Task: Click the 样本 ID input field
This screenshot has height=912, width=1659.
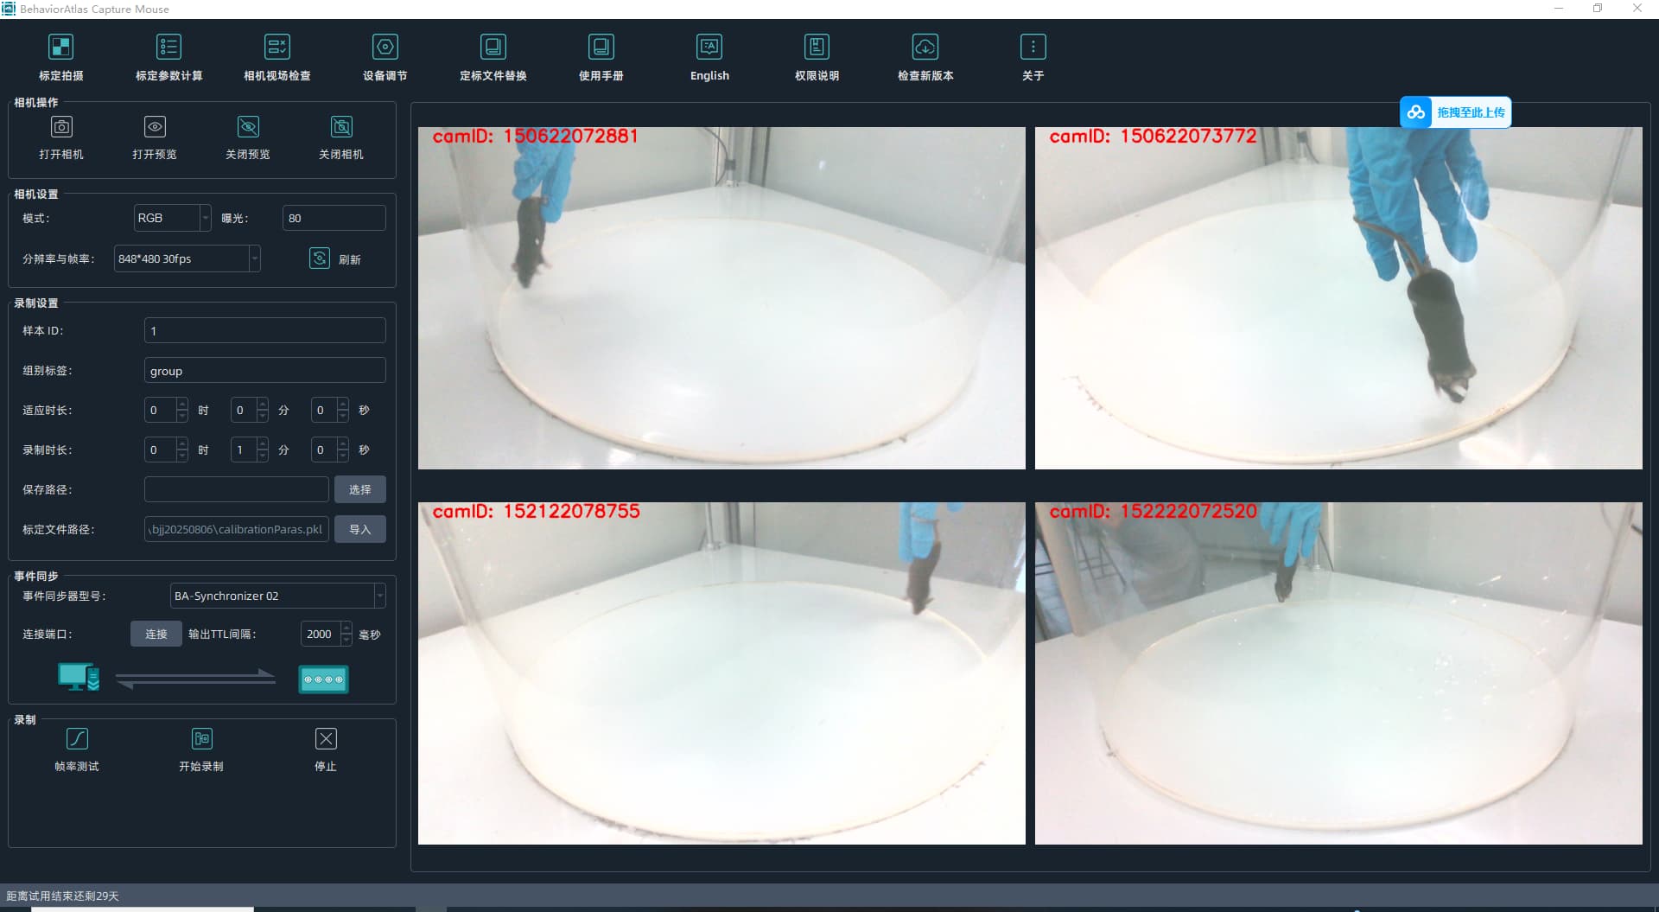Action: [x=264, y=330]
